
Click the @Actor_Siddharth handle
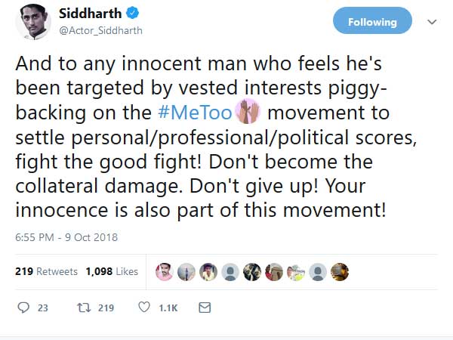pos(100,31)
